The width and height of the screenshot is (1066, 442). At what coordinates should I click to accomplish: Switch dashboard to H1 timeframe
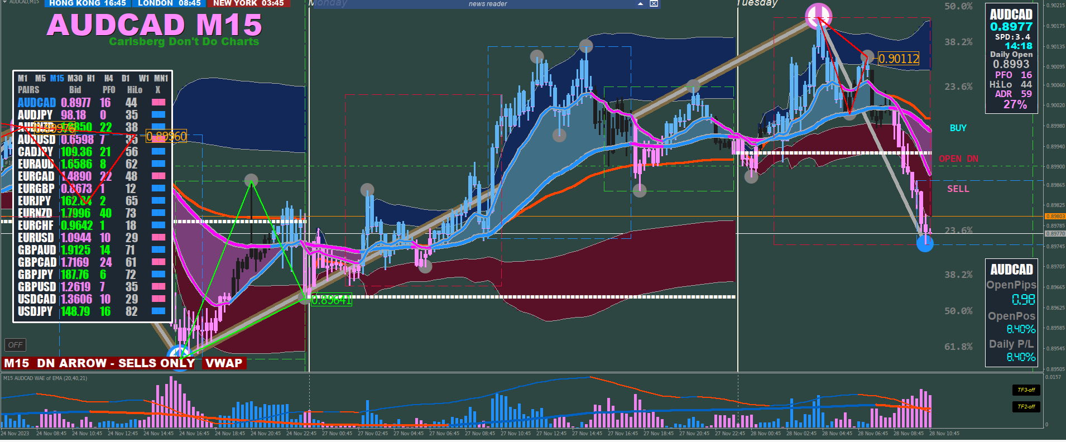click(91, 78)
